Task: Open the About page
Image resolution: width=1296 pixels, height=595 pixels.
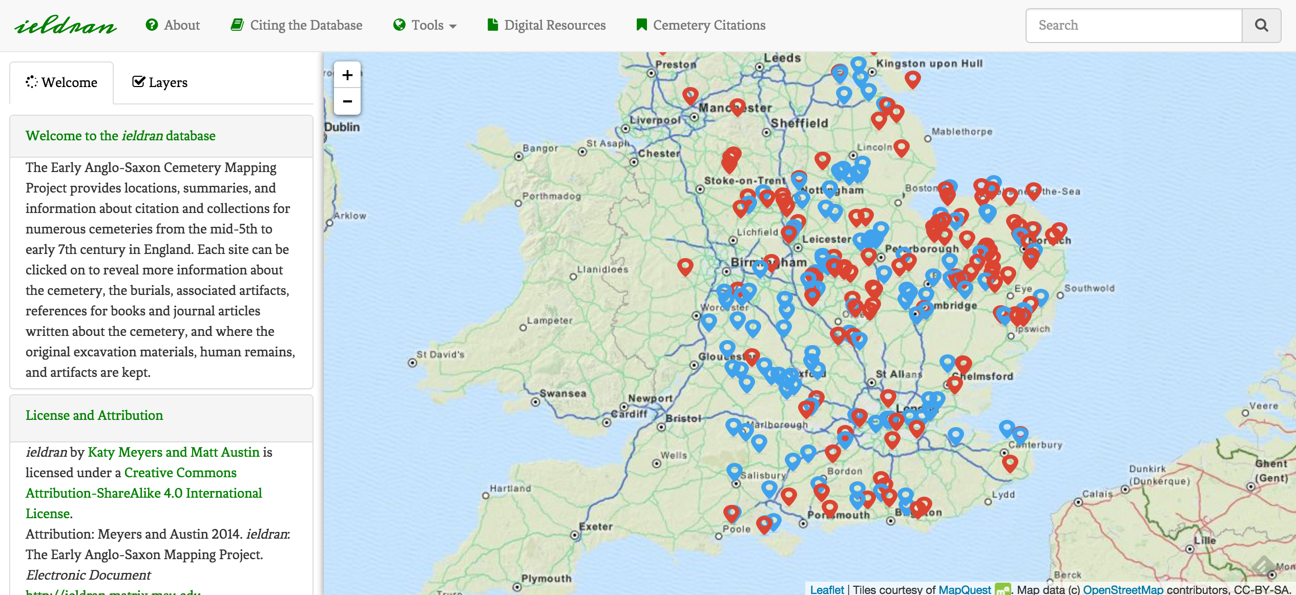Action: pos(173,25)
